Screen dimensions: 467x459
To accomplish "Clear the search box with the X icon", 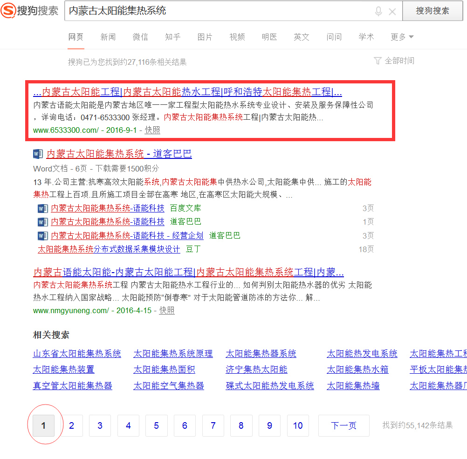I will click(393, 11).
